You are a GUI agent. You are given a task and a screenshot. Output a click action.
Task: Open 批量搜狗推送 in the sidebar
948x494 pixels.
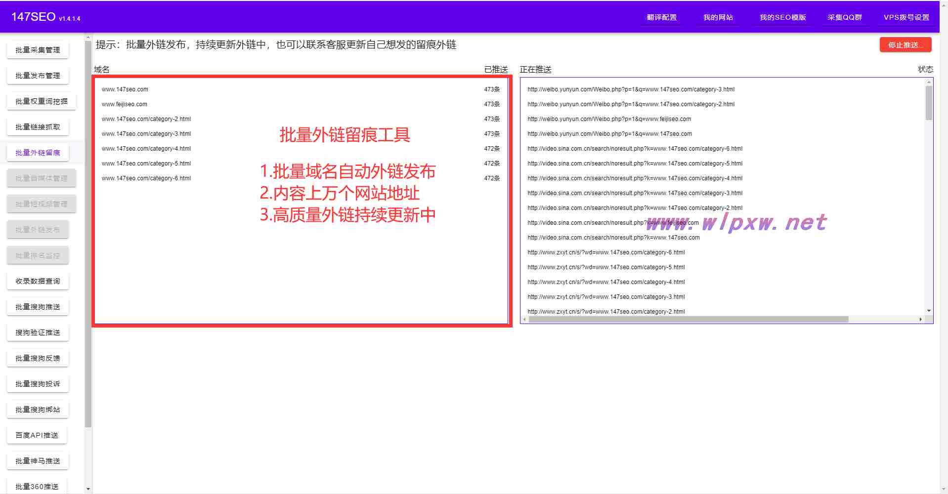[38, 307]
